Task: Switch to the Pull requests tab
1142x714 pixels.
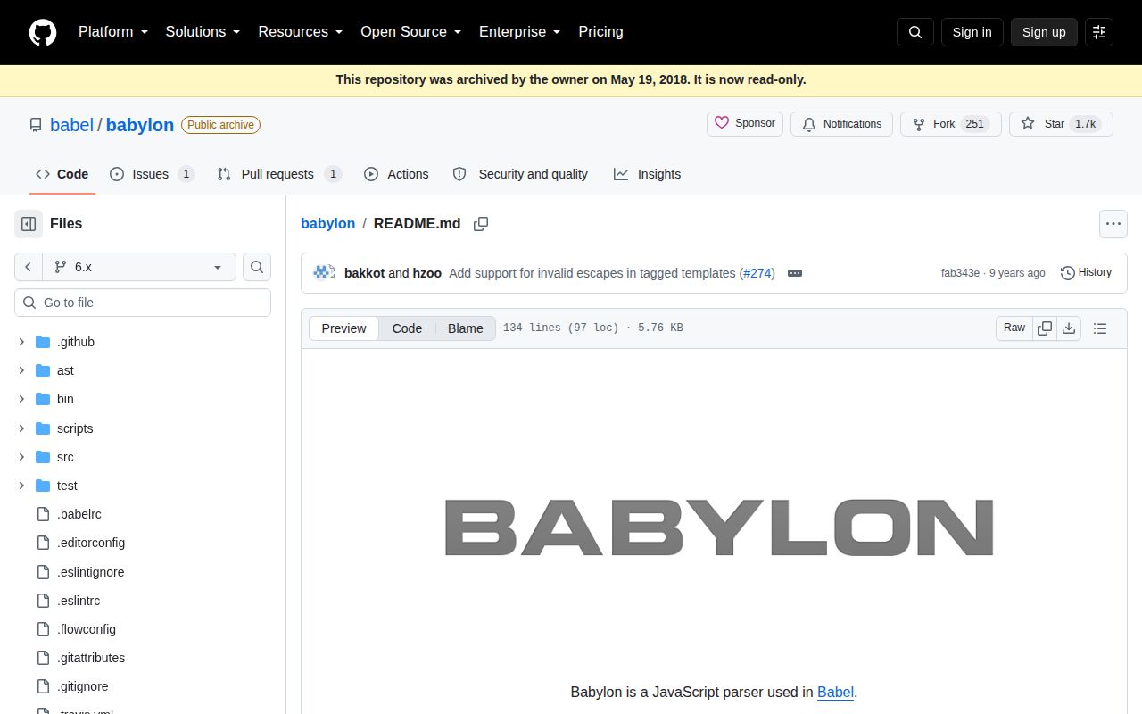Action: [279, 174]
